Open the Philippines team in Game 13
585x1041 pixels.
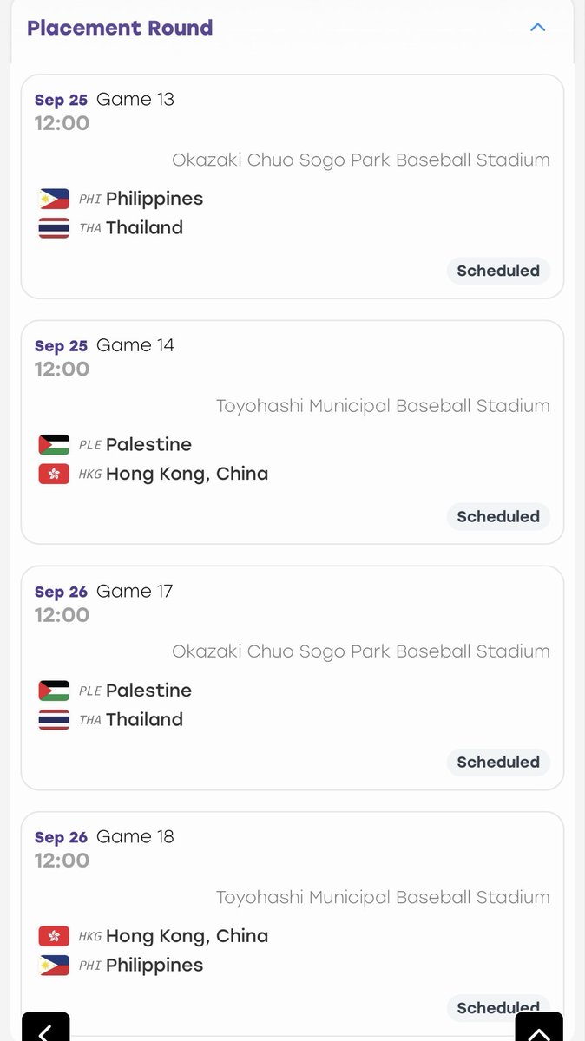tap(154, 199)
